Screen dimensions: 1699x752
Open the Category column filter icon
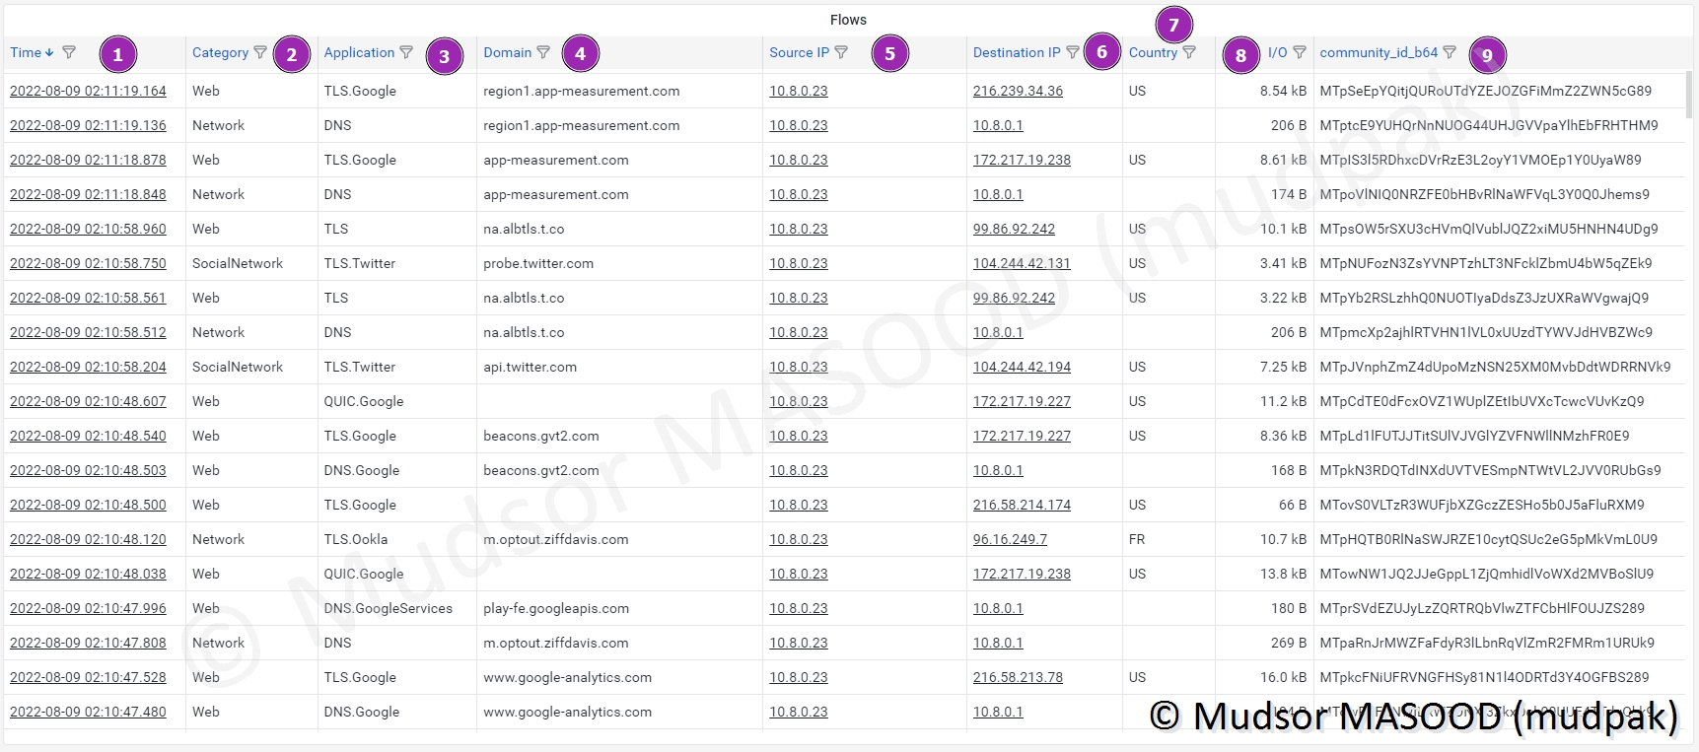260,52
